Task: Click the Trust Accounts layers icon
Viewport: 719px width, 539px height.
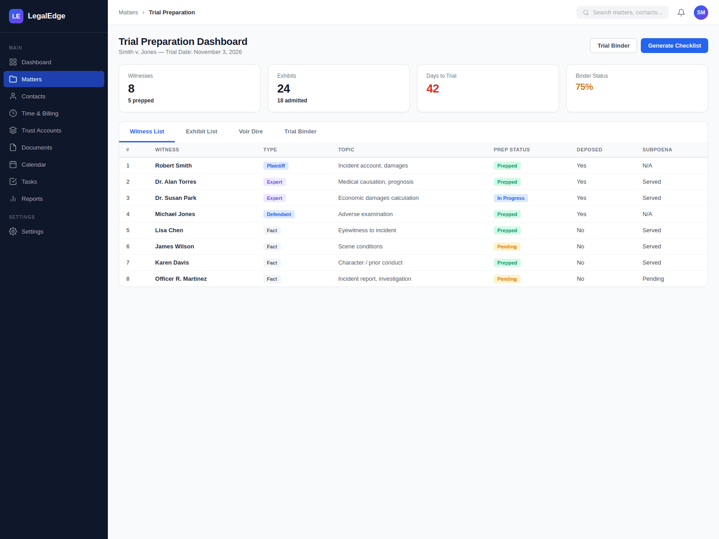Action: tap(13, 130)
